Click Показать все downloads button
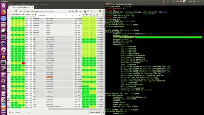Image resolution: width=204 pixels, height=115 pixels. [x=95, y=112]
